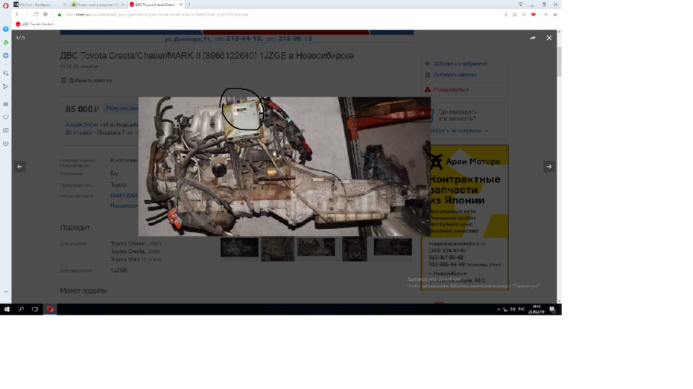
Task: Show hidden system tray icons
Action: [x=499, y=309]
